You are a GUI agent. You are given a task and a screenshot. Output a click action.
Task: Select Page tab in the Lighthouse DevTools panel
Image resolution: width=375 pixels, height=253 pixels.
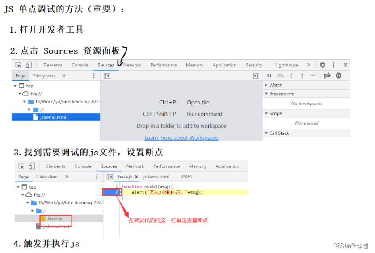21,76
